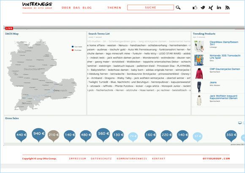This screenshot has height=173, width=245.
Task: Open the Themen menu
Action: click(114, 8)
